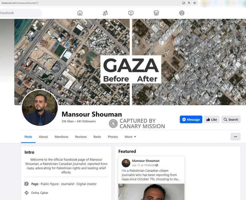Like the Mansour Shouman page
The height and width of the screenshot is (200, 246).
[212, 120]
